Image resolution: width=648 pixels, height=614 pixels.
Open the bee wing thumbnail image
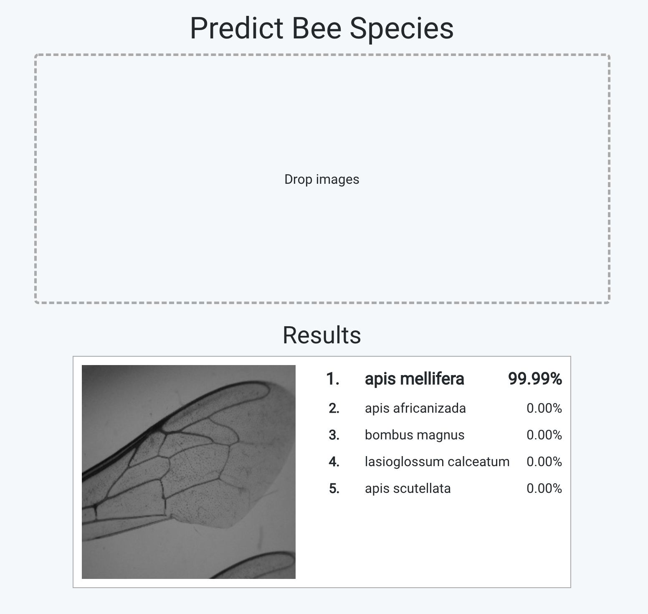[x=189, y=472]
